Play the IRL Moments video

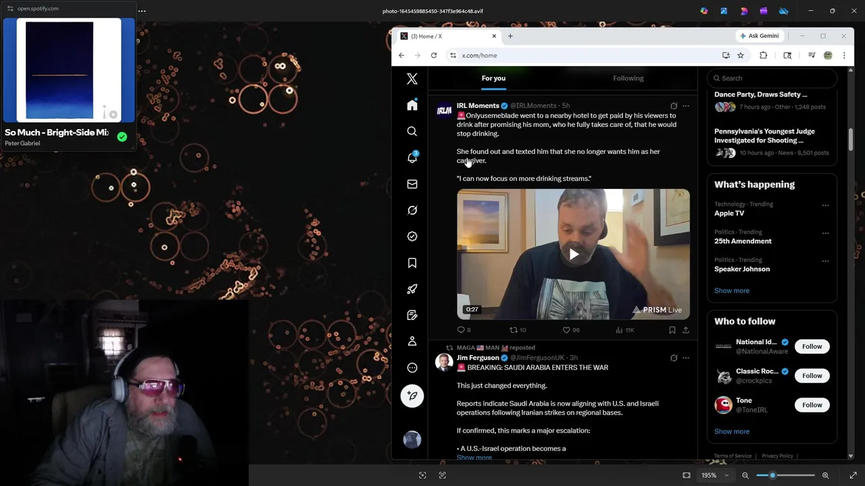(573, 254)
